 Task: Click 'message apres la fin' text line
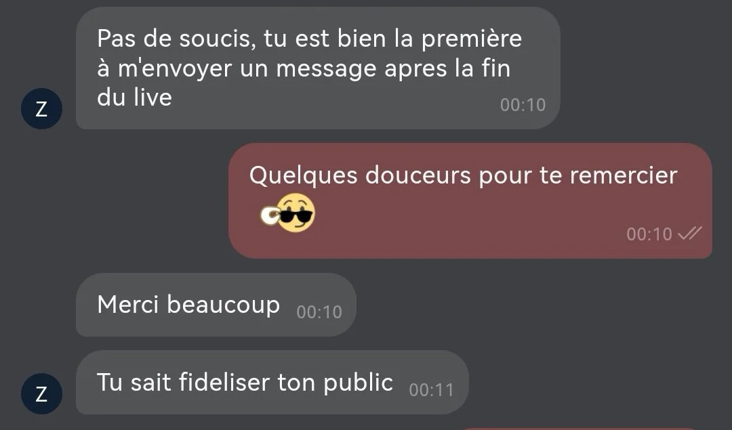393,69
